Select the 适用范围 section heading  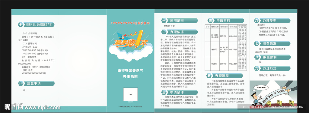tap(179, 20)
